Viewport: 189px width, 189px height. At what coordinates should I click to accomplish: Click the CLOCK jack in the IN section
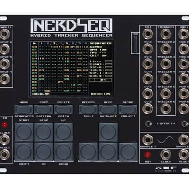5,140
